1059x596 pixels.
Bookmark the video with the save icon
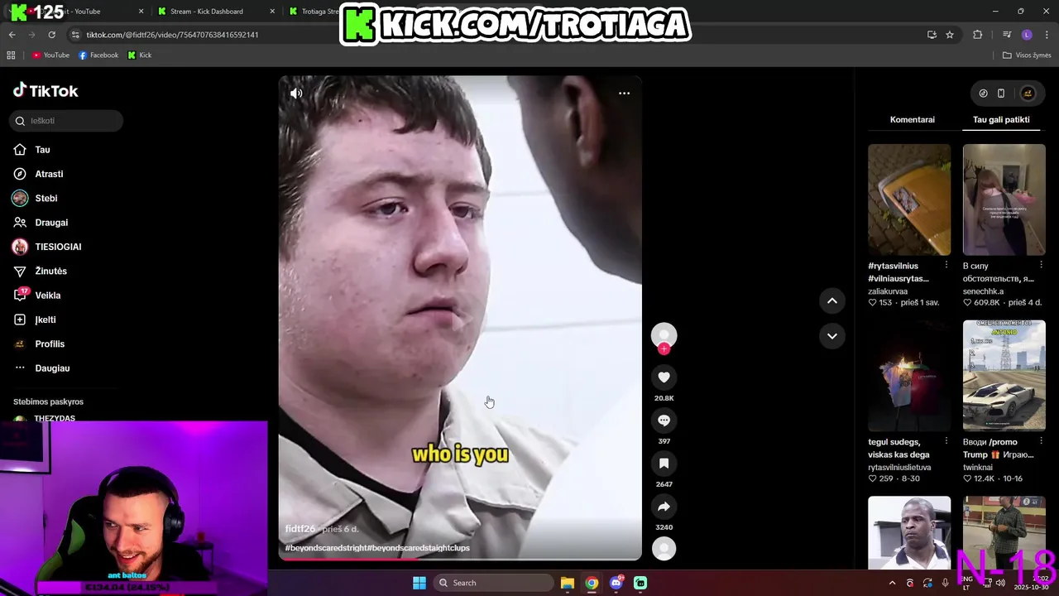[664, 464]
